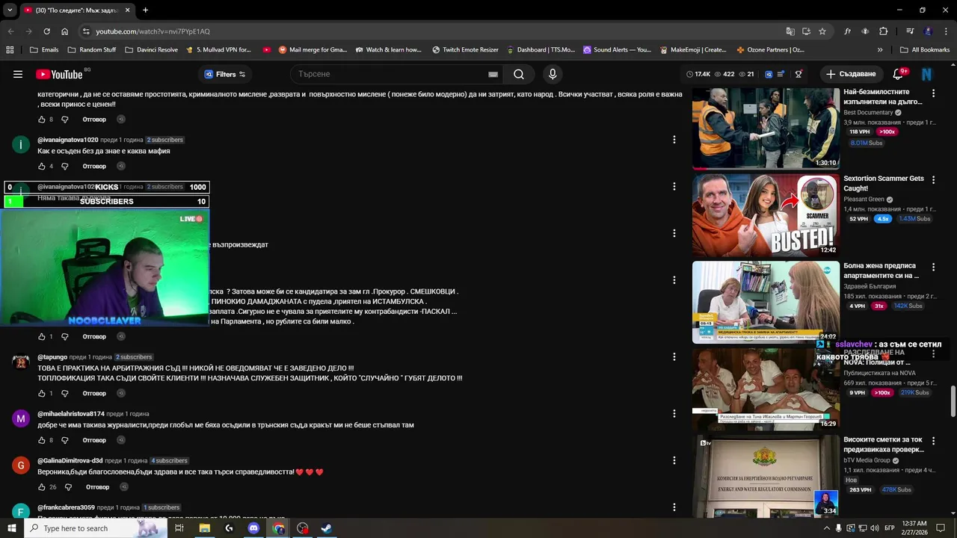Open the Ozone Partners bookmark

tap(770, 50)
